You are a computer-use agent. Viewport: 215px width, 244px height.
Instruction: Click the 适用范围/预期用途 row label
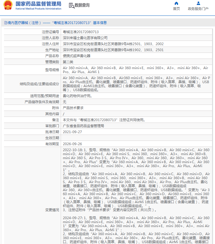coord(44,96)
